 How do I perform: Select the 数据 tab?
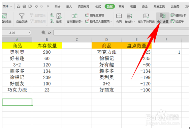(x=110, y=6)
